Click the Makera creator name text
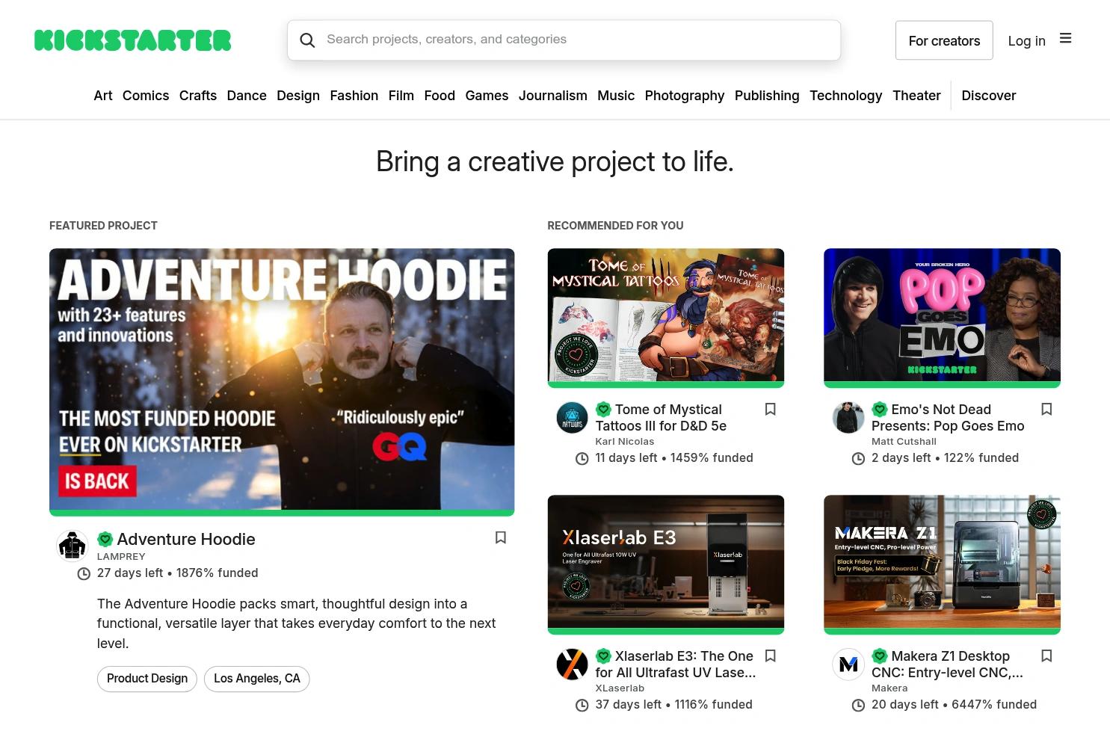The width and height of the screenshot is (1110, 740). pos(889,688)
